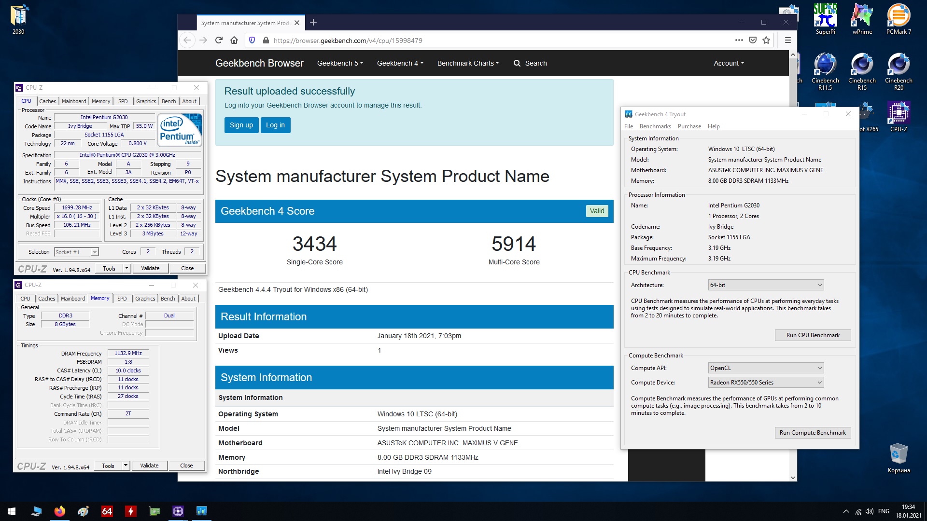Viewport: 927px width, 521px height.
Task: Click Validate in bottom CPU-Z window
Action: click(149, 466)
